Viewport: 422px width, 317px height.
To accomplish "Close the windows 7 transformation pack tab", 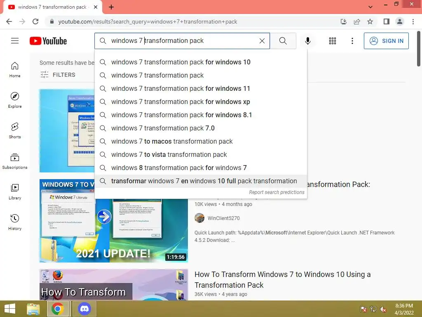I will (96, 7).
